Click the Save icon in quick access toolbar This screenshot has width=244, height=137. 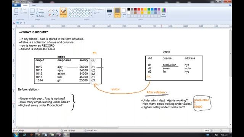14,23
